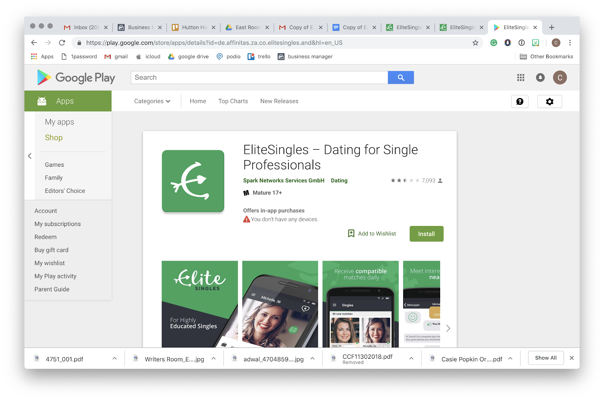Bookmark this page with the star icon
This screenshot has width=604, height=401.
(475, 43)
